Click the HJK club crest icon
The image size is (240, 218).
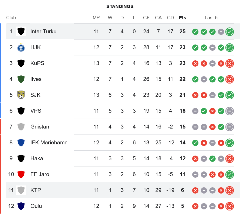(x=21, y=47)
